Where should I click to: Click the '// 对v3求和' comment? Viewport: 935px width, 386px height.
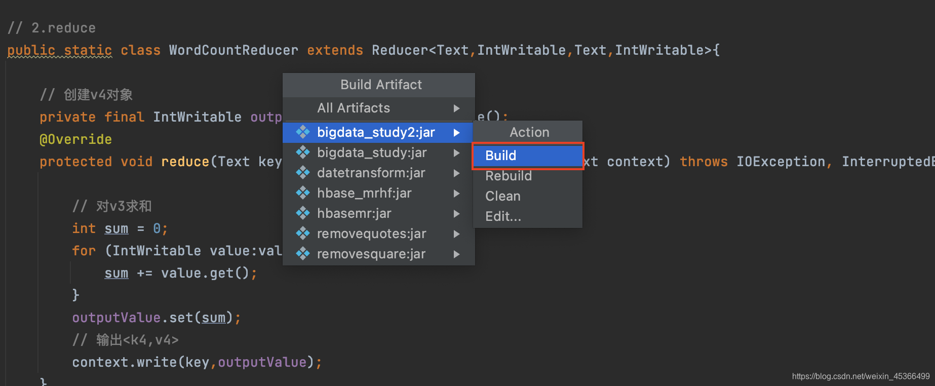point(112,206)
